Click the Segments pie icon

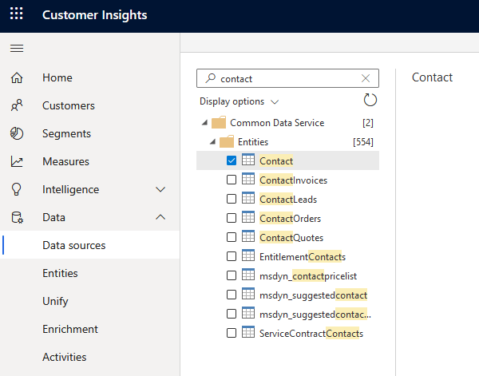pos(16,134)
